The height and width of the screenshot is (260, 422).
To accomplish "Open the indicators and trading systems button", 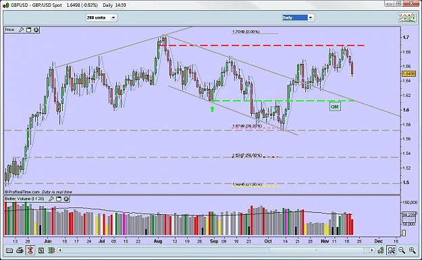I will point(407,18).
